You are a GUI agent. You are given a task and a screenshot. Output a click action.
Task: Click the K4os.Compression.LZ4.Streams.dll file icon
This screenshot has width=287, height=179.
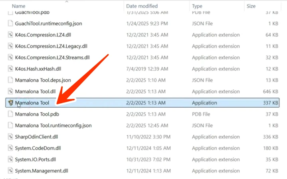tap(10, 57)
